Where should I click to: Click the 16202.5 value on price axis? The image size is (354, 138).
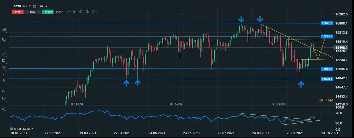click(342, 14)
